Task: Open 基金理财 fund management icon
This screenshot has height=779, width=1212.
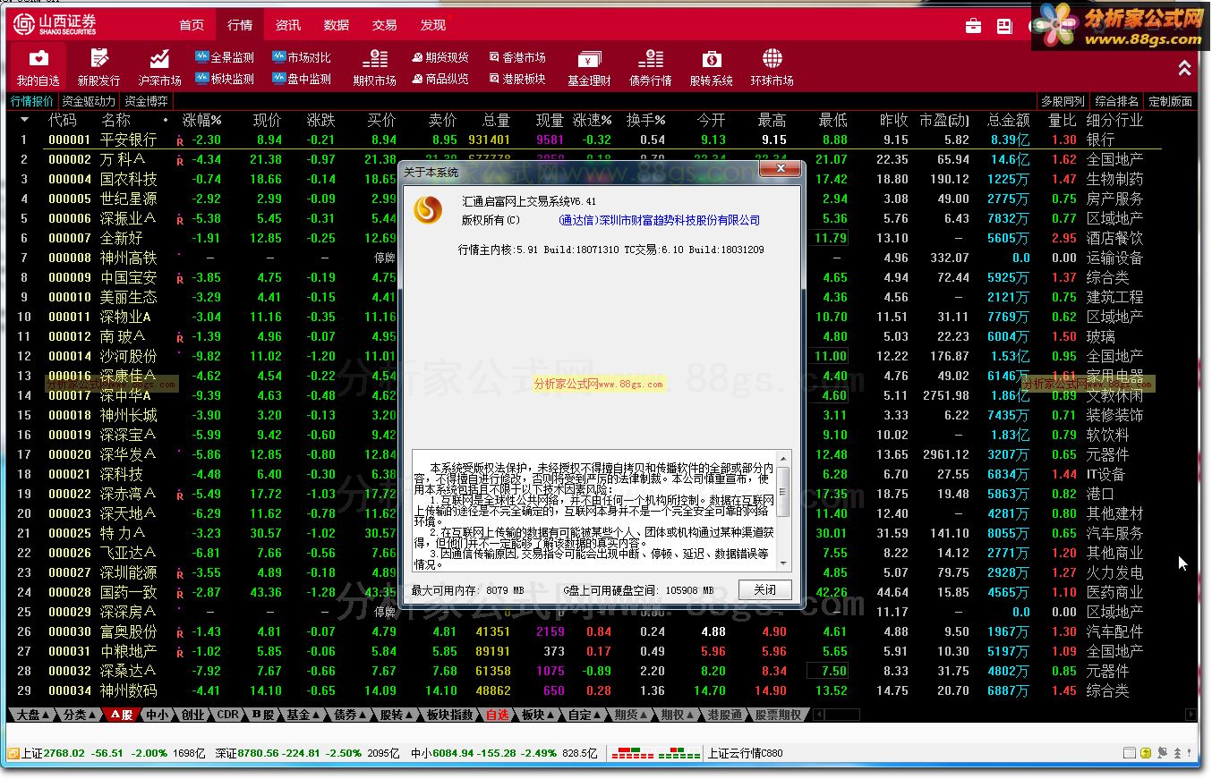Action: (x=589, y=68)
